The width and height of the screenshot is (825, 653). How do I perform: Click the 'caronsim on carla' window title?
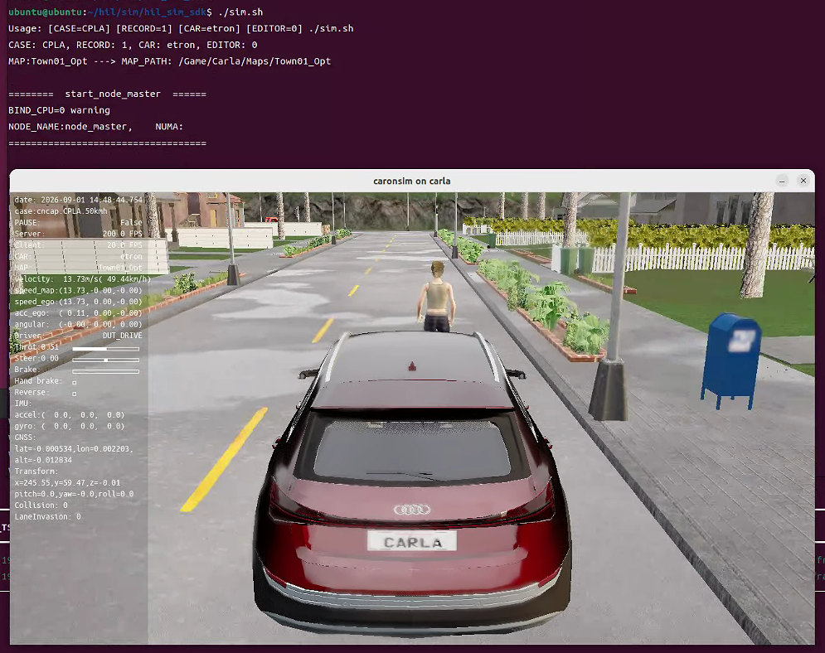[x=411, y=181]
